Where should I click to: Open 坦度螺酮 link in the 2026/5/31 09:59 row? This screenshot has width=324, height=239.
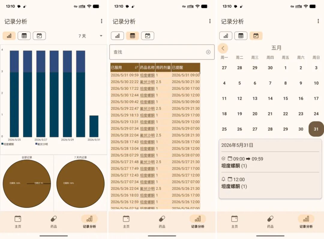coord(147,75)
